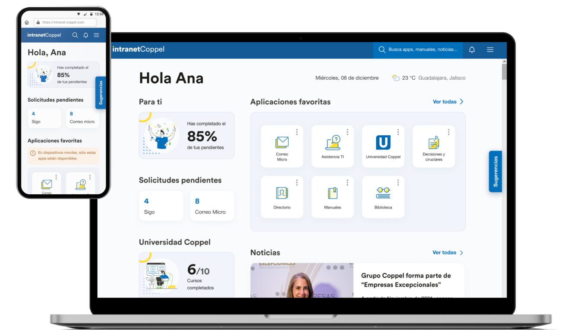Click Universidad Coppel section heading
561x330 pixels.
click(x=175, y=242)
